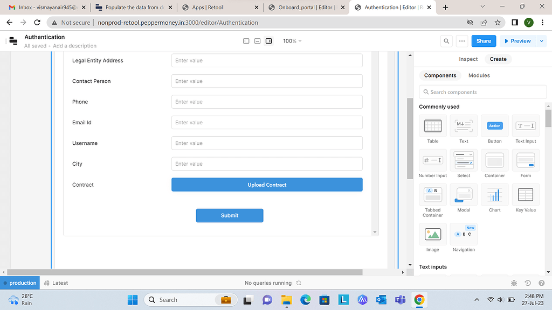Open edit history via the clock icon
The height and width of the screenshot is (310, 552).
[527, 283]
